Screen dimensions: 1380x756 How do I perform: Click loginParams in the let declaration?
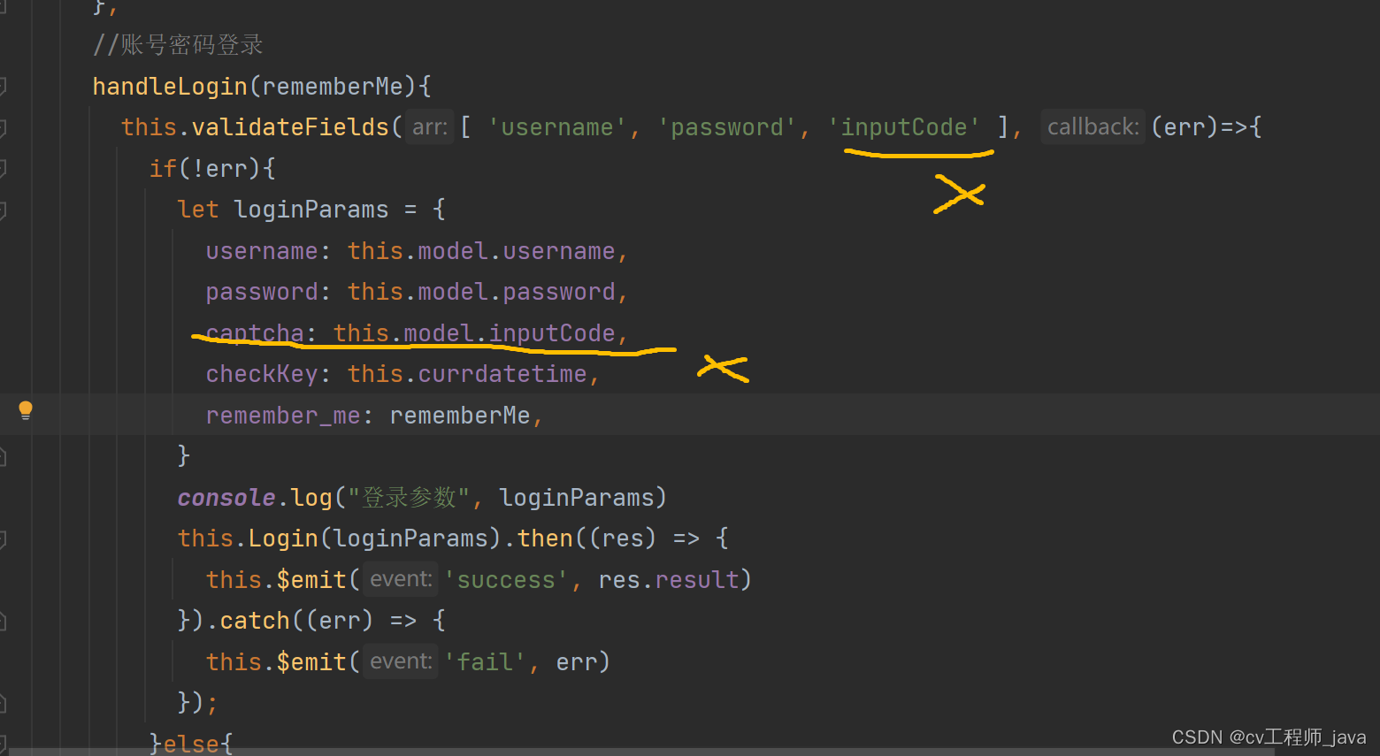pyautogui.click(x=311, y=210)
